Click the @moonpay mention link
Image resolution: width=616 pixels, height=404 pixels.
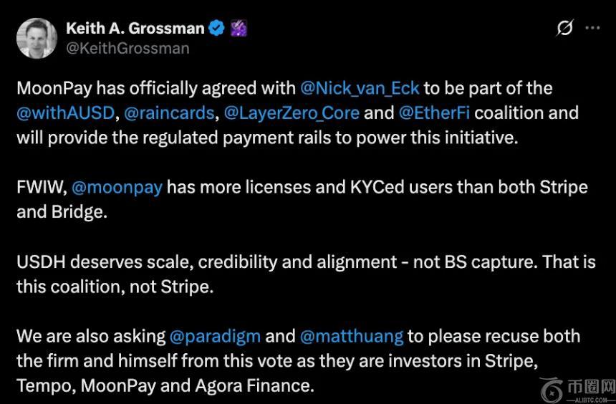[x=117, y=188]
